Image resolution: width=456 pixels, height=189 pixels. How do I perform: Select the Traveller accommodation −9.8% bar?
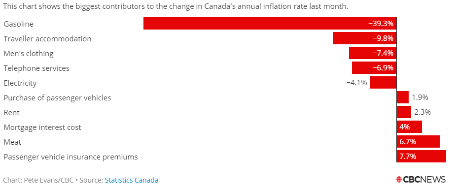pyautogui.click(x=365, y=38)
